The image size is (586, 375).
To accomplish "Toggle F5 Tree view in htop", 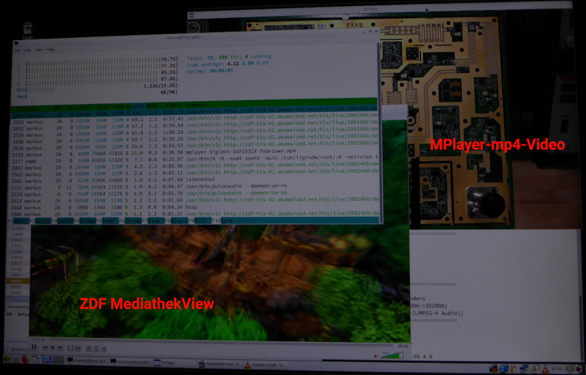I will pyautogui.click(x=108, y=221).
